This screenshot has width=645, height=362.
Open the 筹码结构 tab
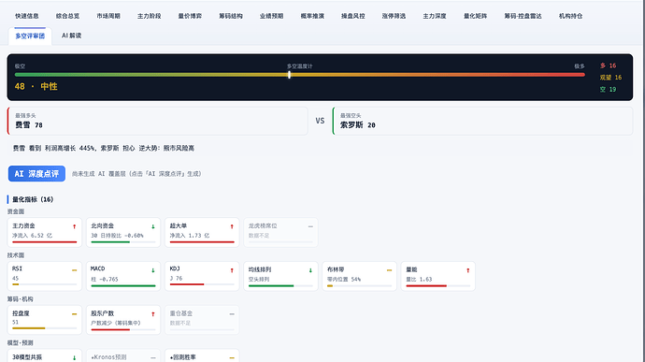coord(230,16)
